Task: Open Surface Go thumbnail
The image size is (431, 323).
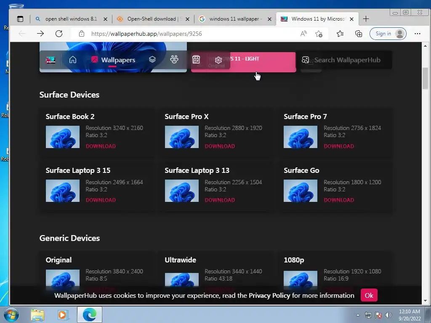Action: pos(301,191)
